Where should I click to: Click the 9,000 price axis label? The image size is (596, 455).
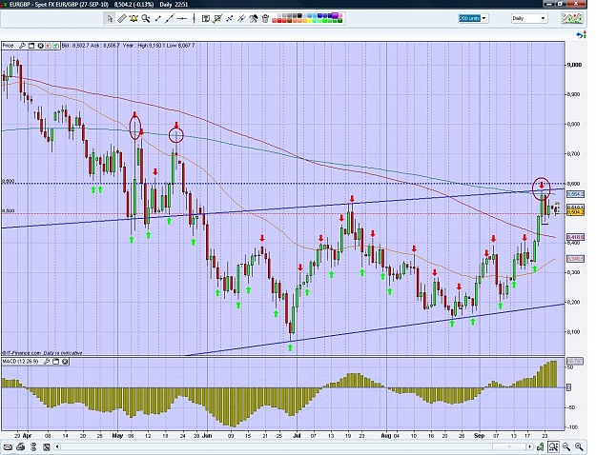coord(574,65)
